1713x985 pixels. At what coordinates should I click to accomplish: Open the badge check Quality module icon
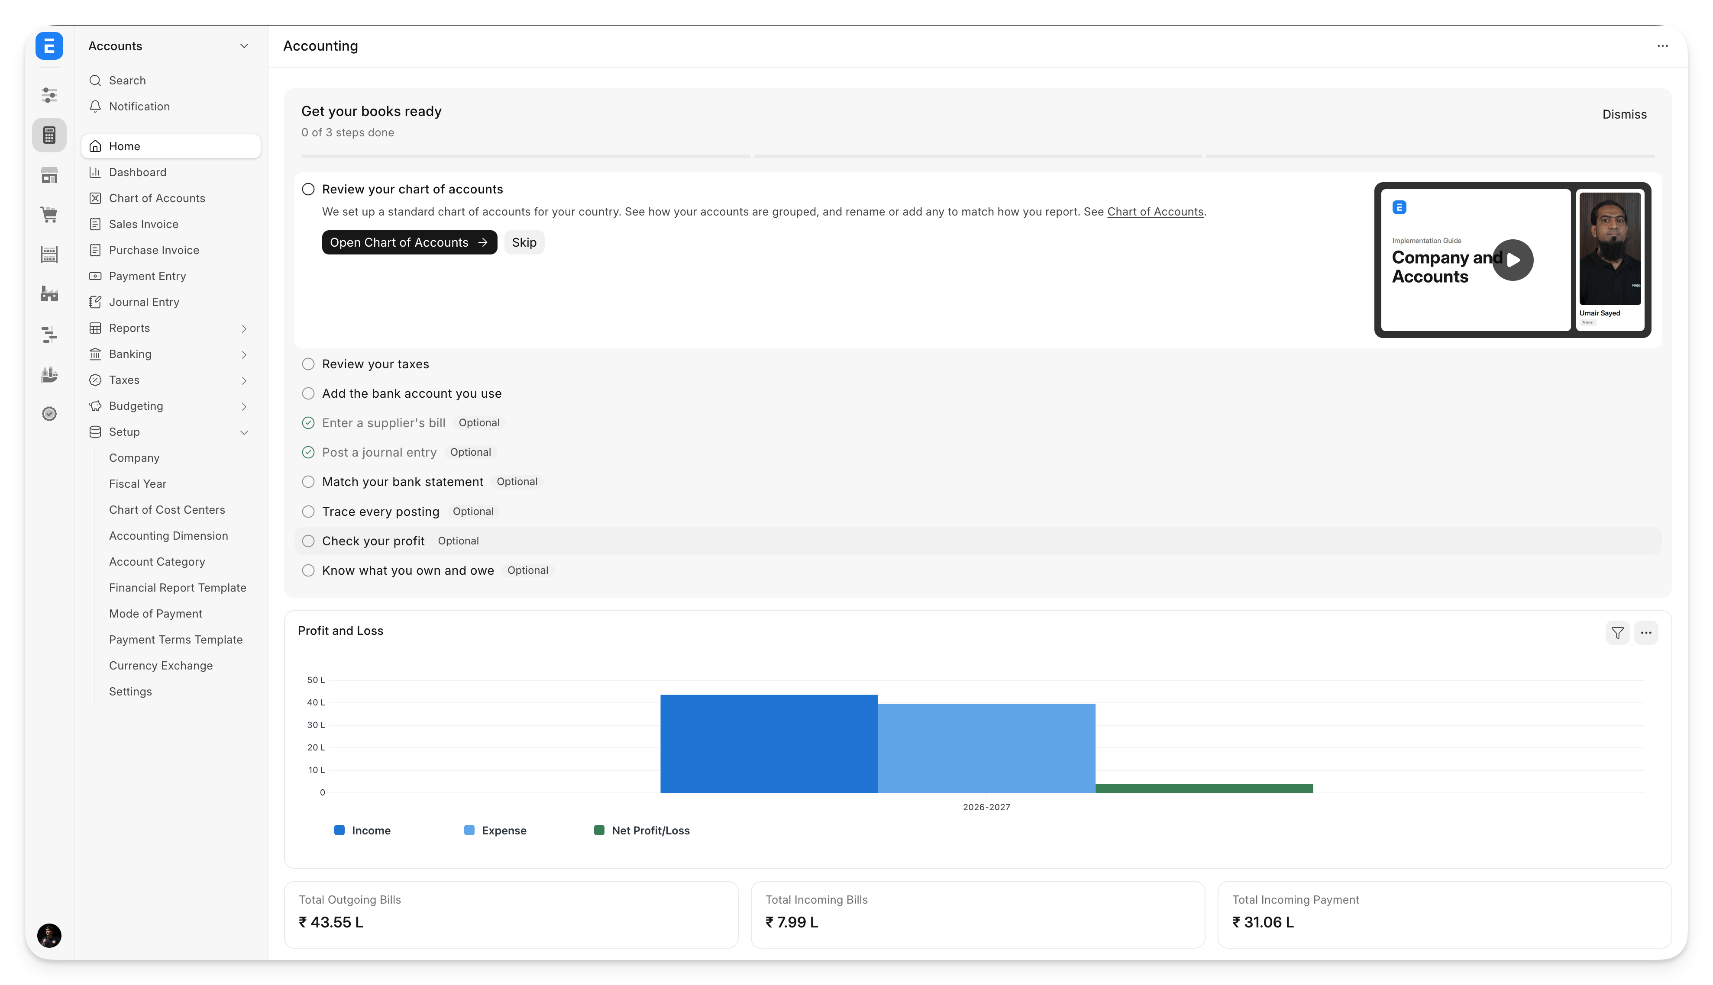[x=49, y=413]
